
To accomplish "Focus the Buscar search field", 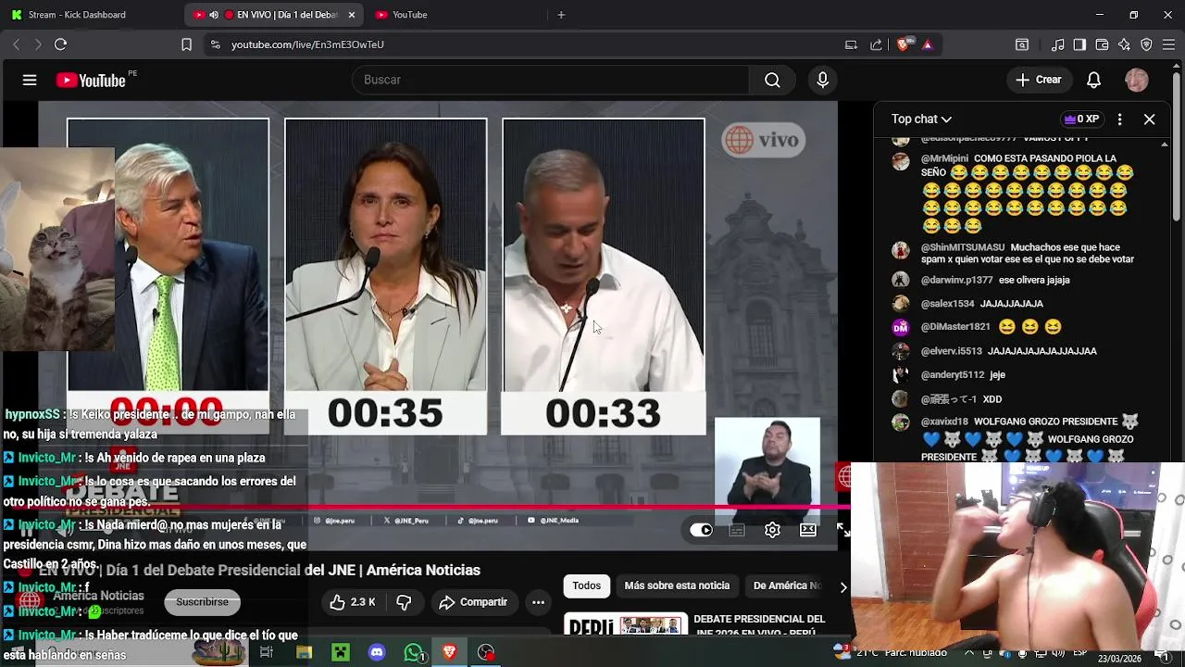I will pos(551,80).
